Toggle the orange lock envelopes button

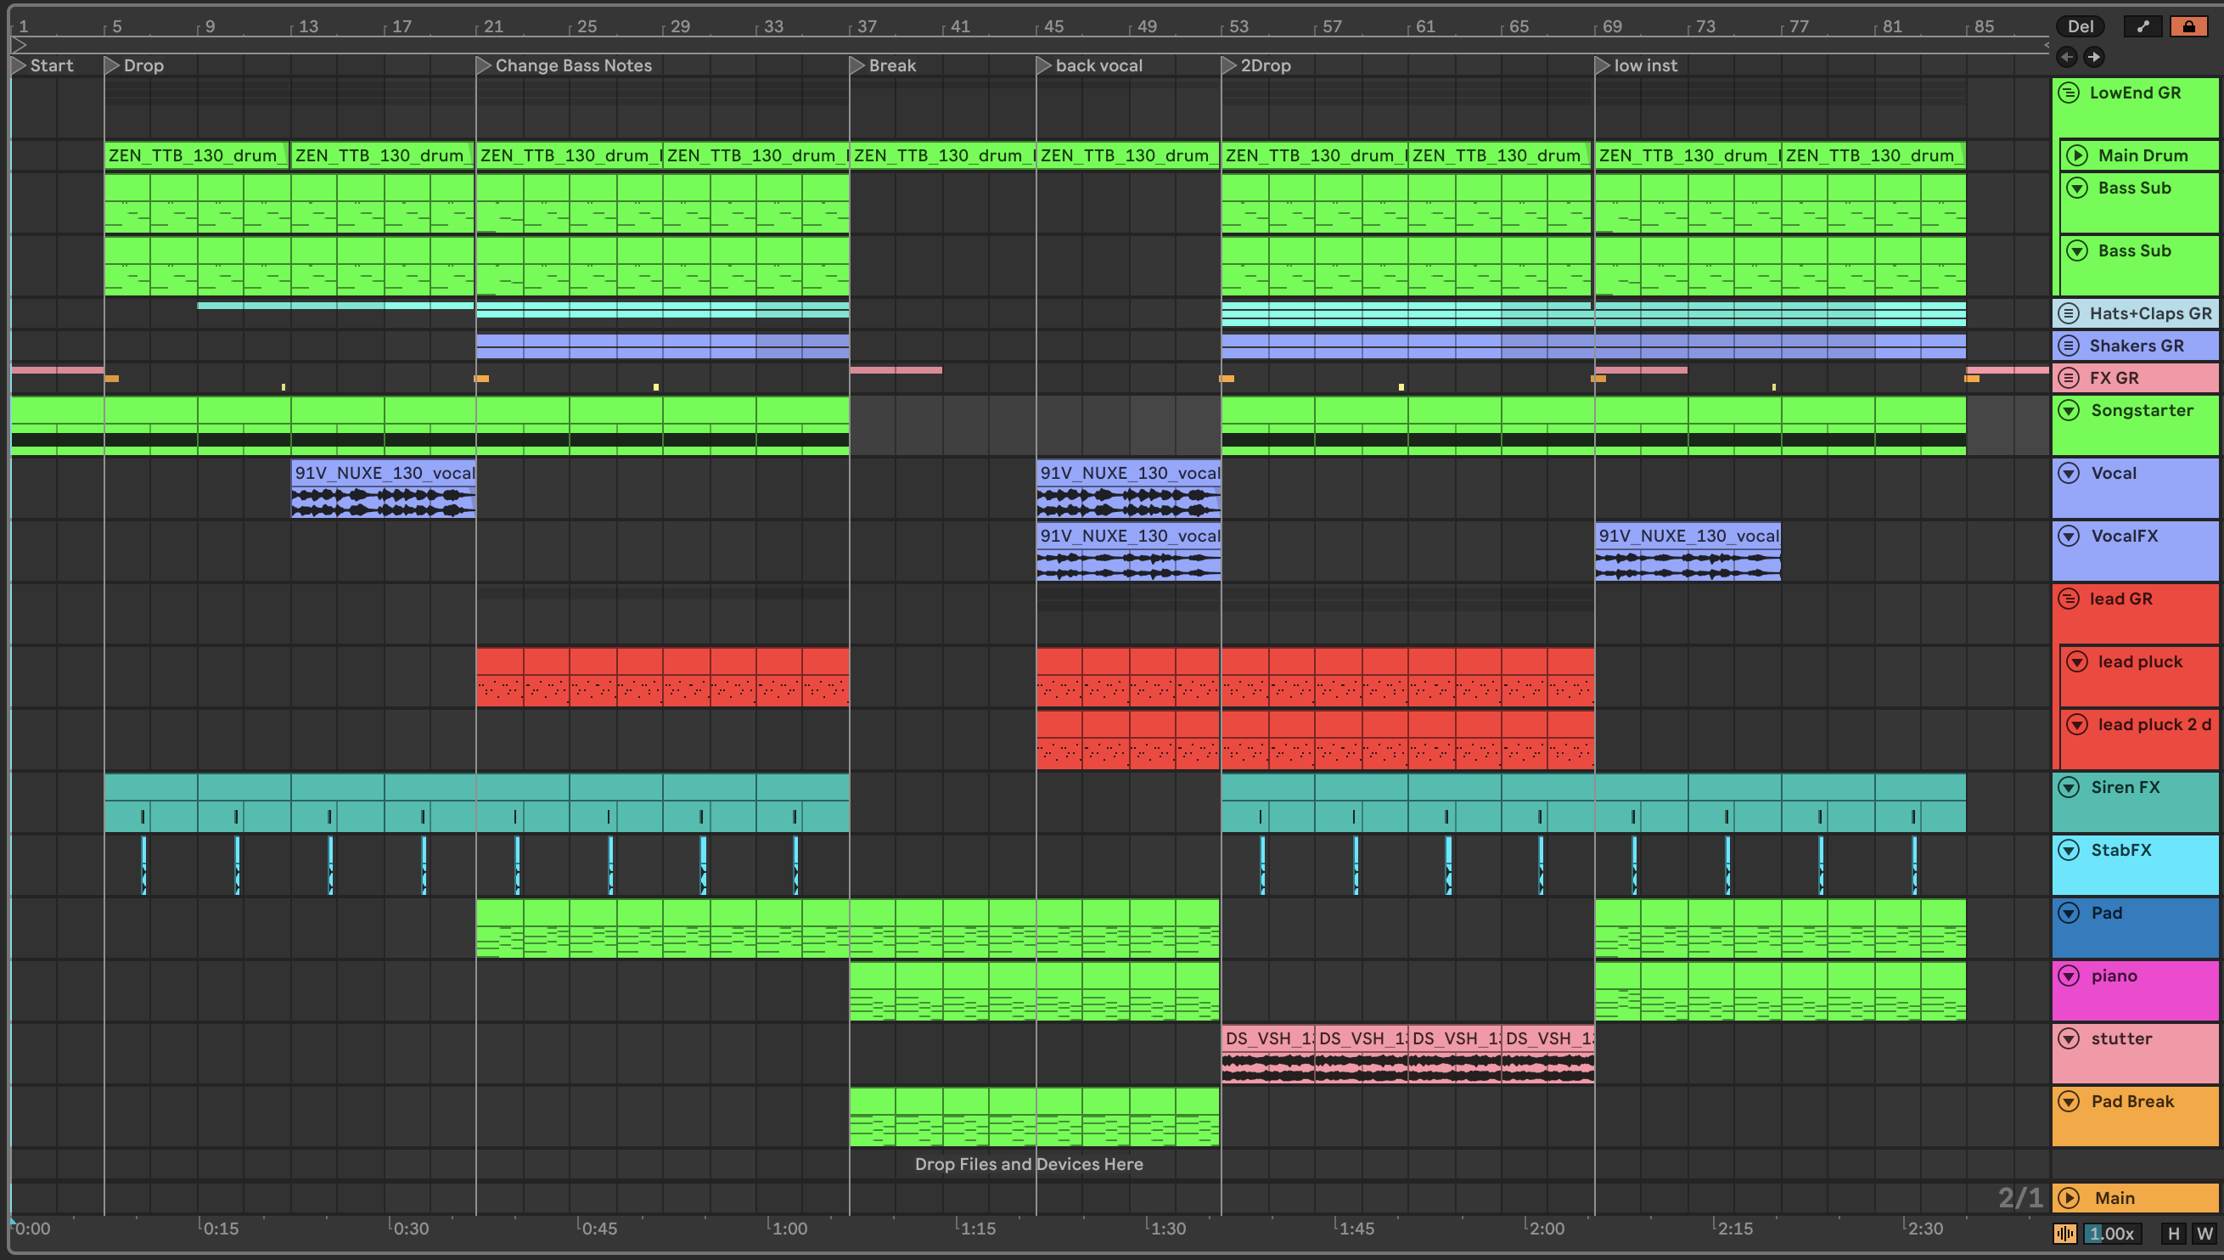point(2188,26)
